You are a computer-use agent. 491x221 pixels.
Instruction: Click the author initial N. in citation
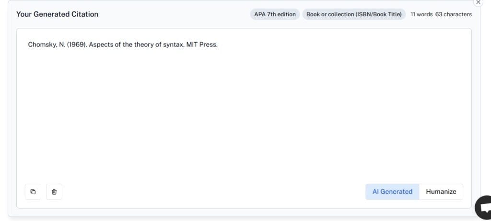pyautogui.click(x=62, y=45)
